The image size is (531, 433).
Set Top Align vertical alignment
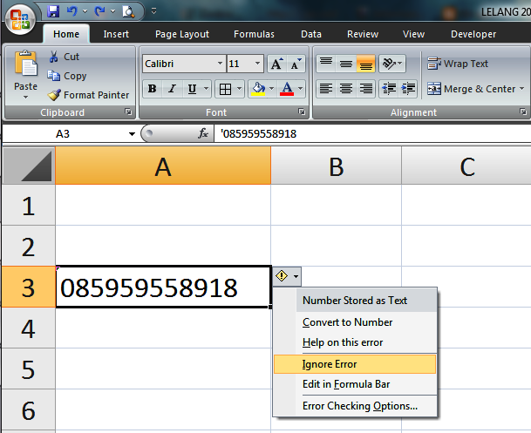326,64
